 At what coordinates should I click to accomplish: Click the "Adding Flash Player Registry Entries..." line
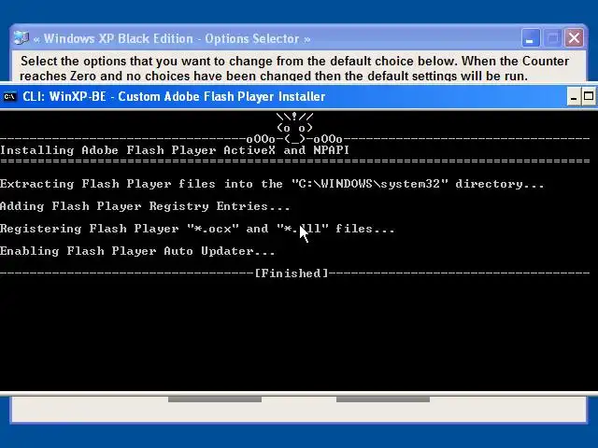pyautogui.click(x=145, y=206)
